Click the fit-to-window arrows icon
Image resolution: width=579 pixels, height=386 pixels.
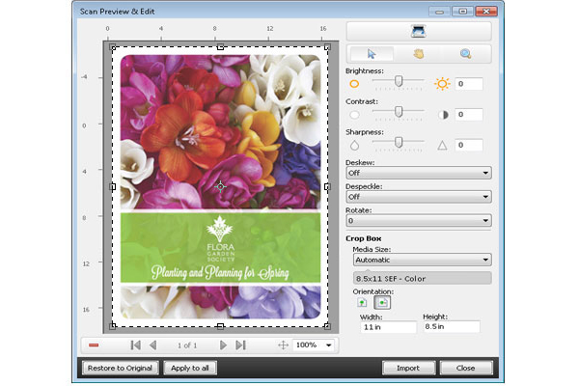[x=282, y=345]
